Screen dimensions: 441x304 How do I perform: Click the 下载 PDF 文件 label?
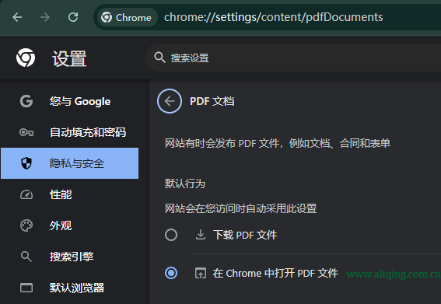click(245, 235)
